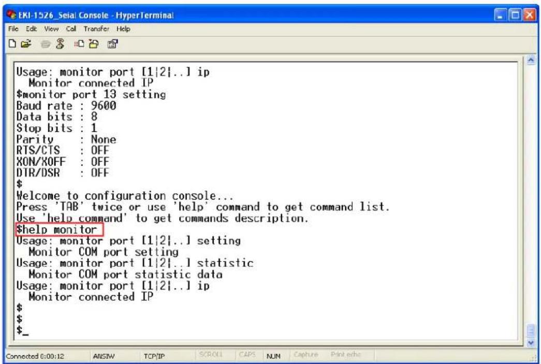Screen dimensions: 541x364
Task: Click 'Monitor COM port setting' line
Action: click(x=104, y=252)
